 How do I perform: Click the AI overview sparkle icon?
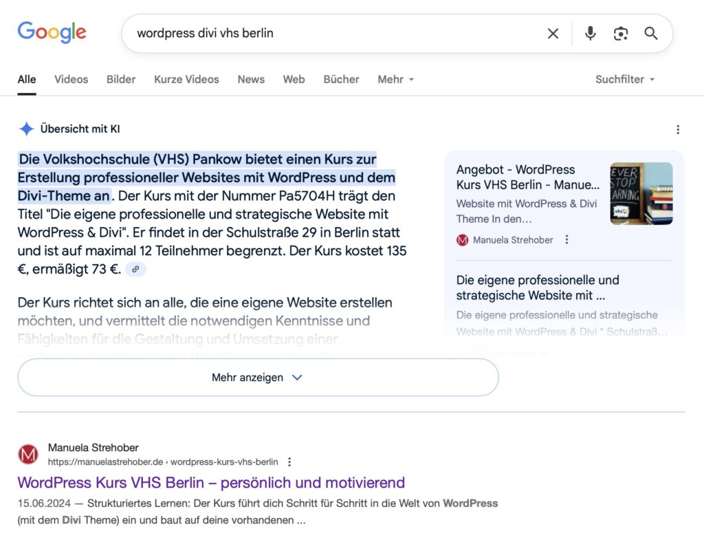27,129
